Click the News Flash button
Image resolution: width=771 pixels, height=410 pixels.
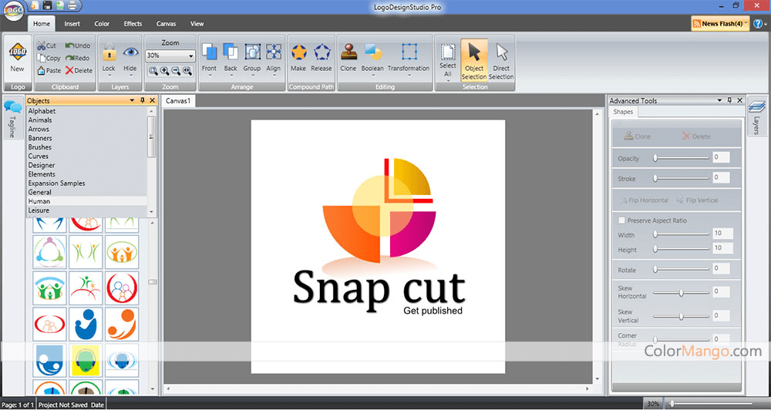coord(722,24)
